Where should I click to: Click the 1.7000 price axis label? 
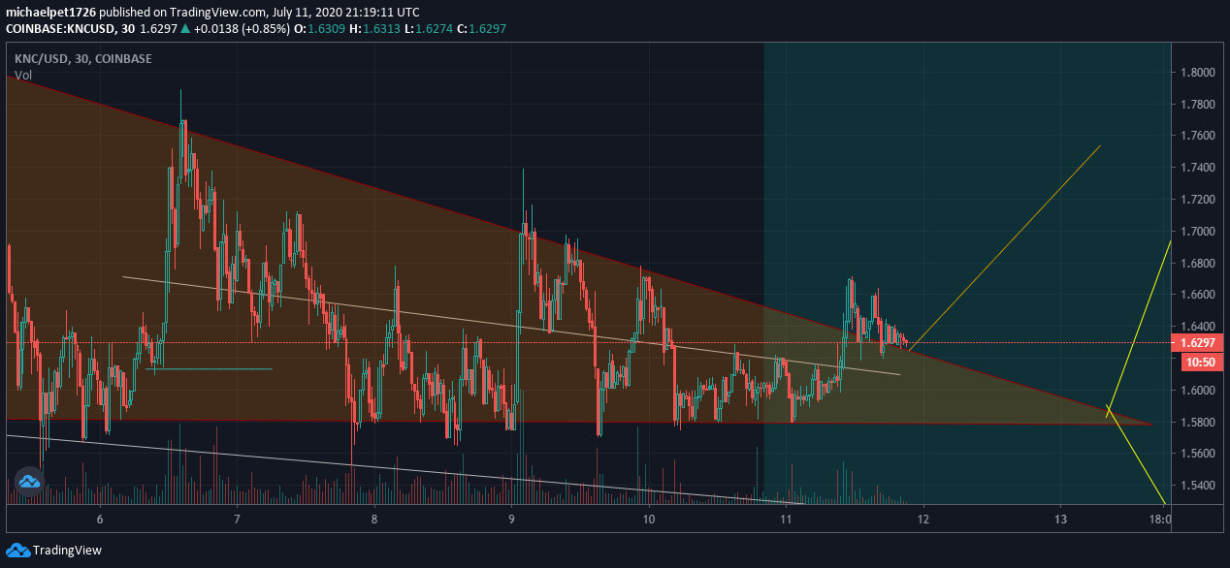click(x=1197, y=231)
